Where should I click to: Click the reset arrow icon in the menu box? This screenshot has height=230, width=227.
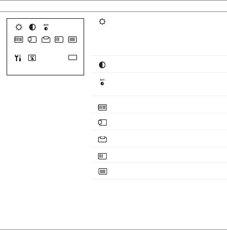[x=32, y=58]
